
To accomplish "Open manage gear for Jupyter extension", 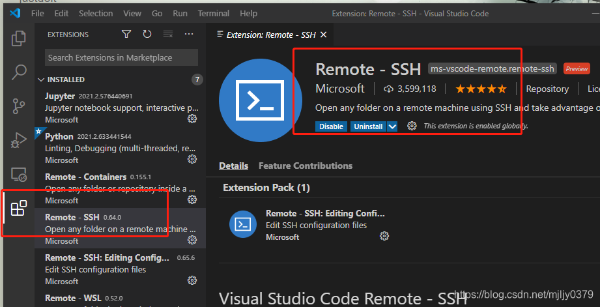I will click(x=192, y=119).
